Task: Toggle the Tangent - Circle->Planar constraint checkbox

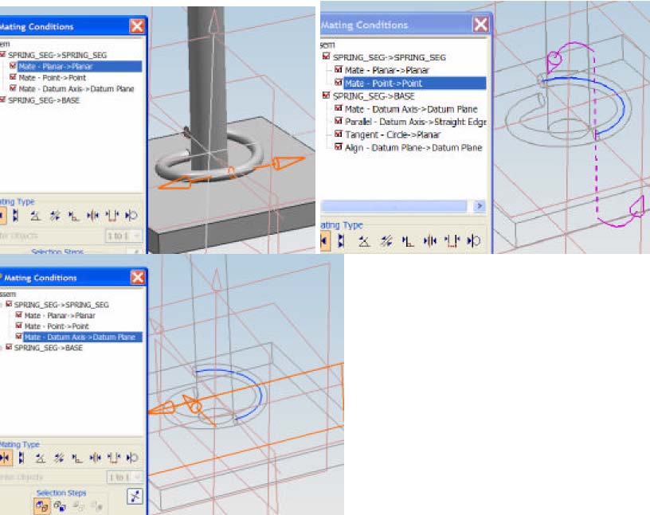Action: coord(339,135)
